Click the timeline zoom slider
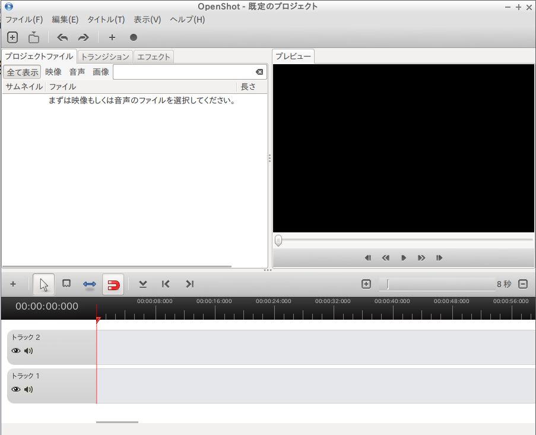 click(x=437, y=284)
